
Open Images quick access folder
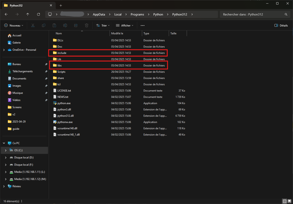coord(14,86)
